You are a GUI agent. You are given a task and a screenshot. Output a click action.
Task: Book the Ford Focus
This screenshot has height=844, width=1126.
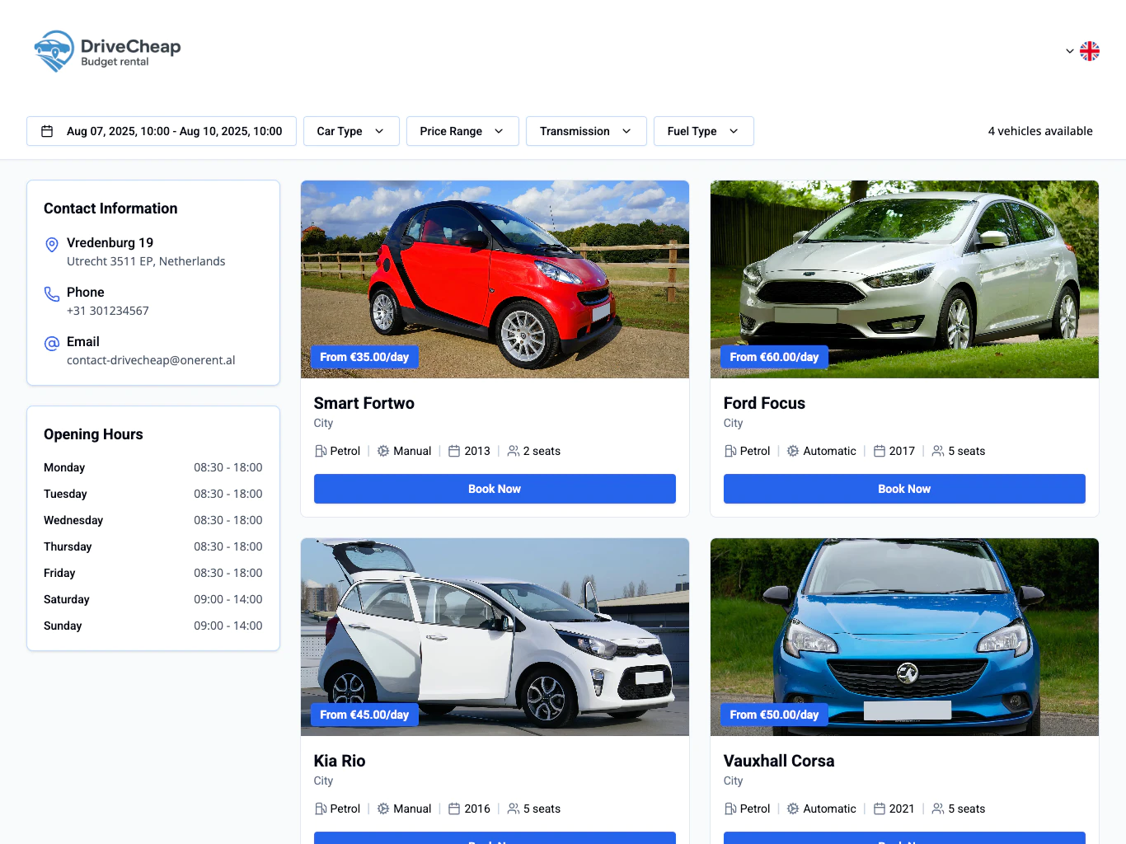tap(904, 489)
